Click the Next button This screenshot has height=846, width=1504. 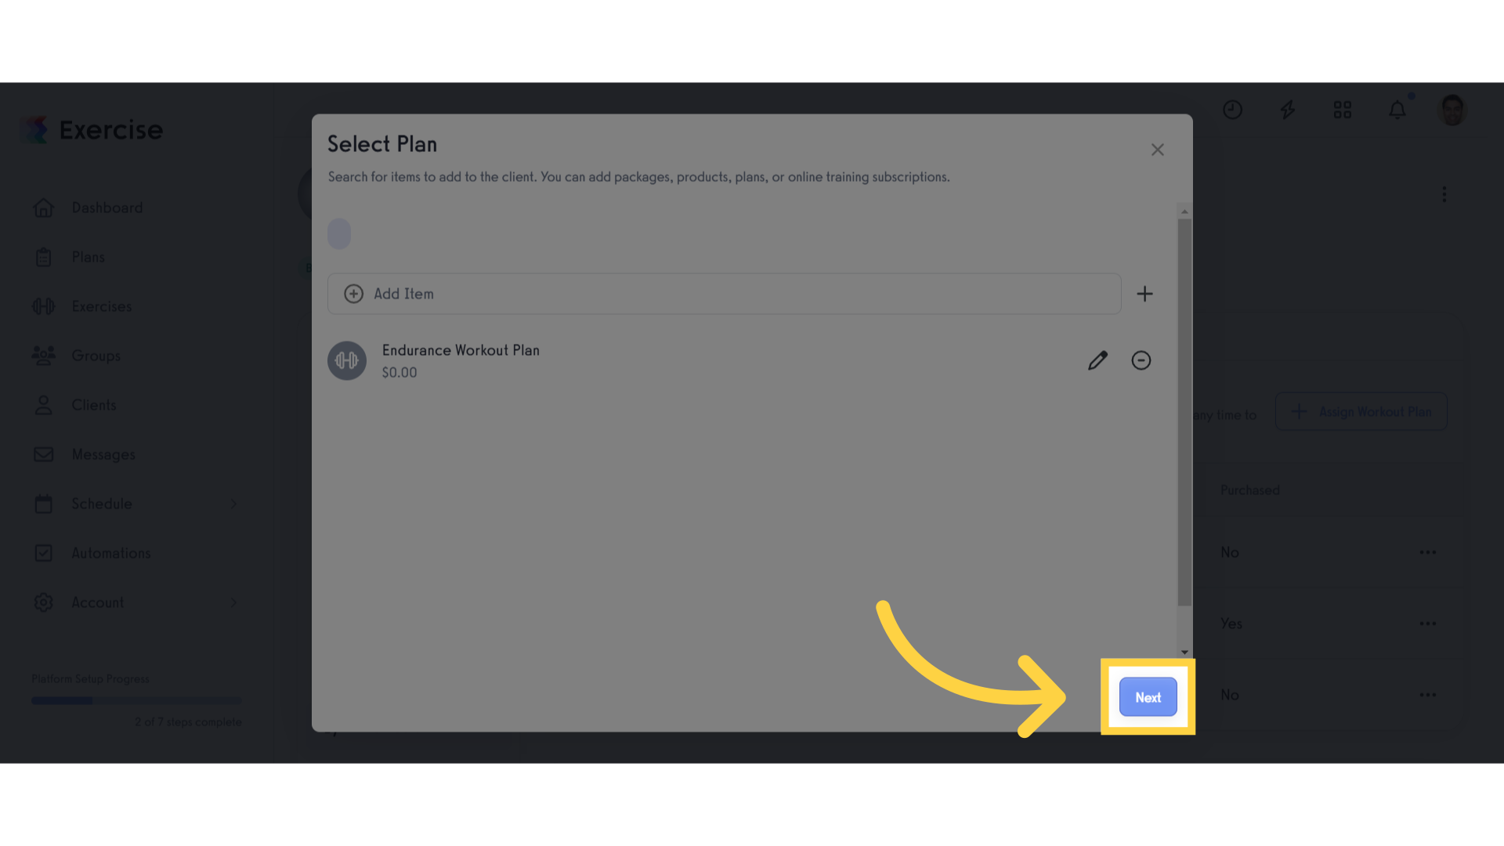point(1148,697)
